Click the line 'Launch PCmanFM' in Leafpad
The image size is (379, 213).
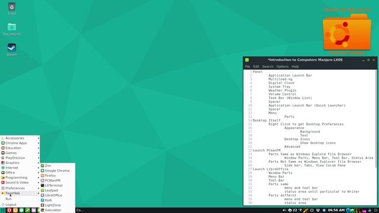click(266, 150)
